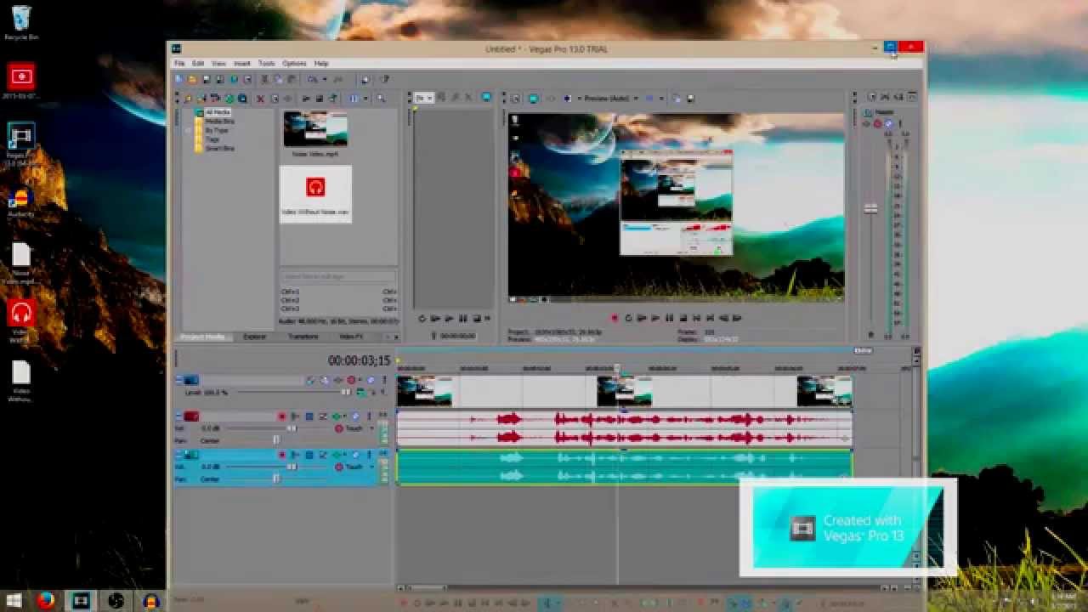Screen dimensions: 1088x612
Task: Click the red Record button under the preview
Action: [615, 319]
